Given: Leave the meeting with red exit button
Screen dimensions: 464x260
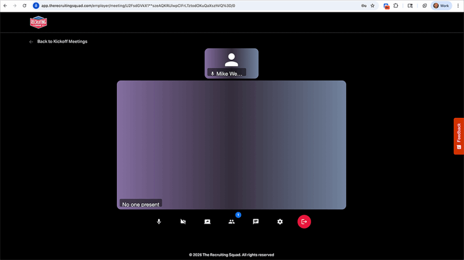Looking at the screenshot, I should 304,221.
